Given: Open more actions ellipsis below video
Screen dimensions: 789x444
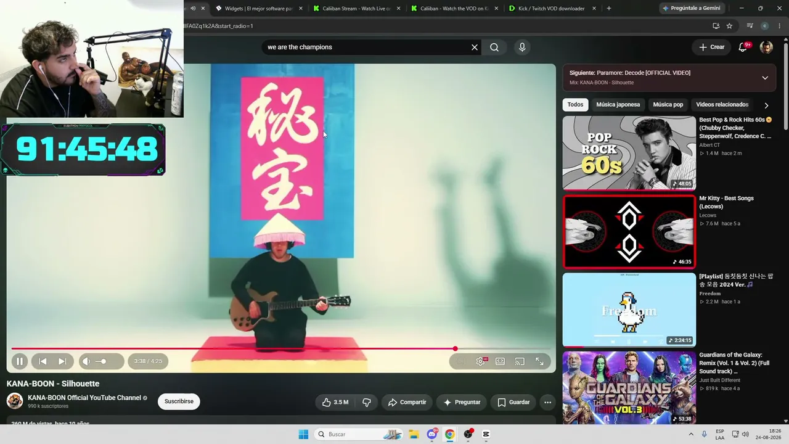Looking at the screenshot, I should (x=547, y=402).
